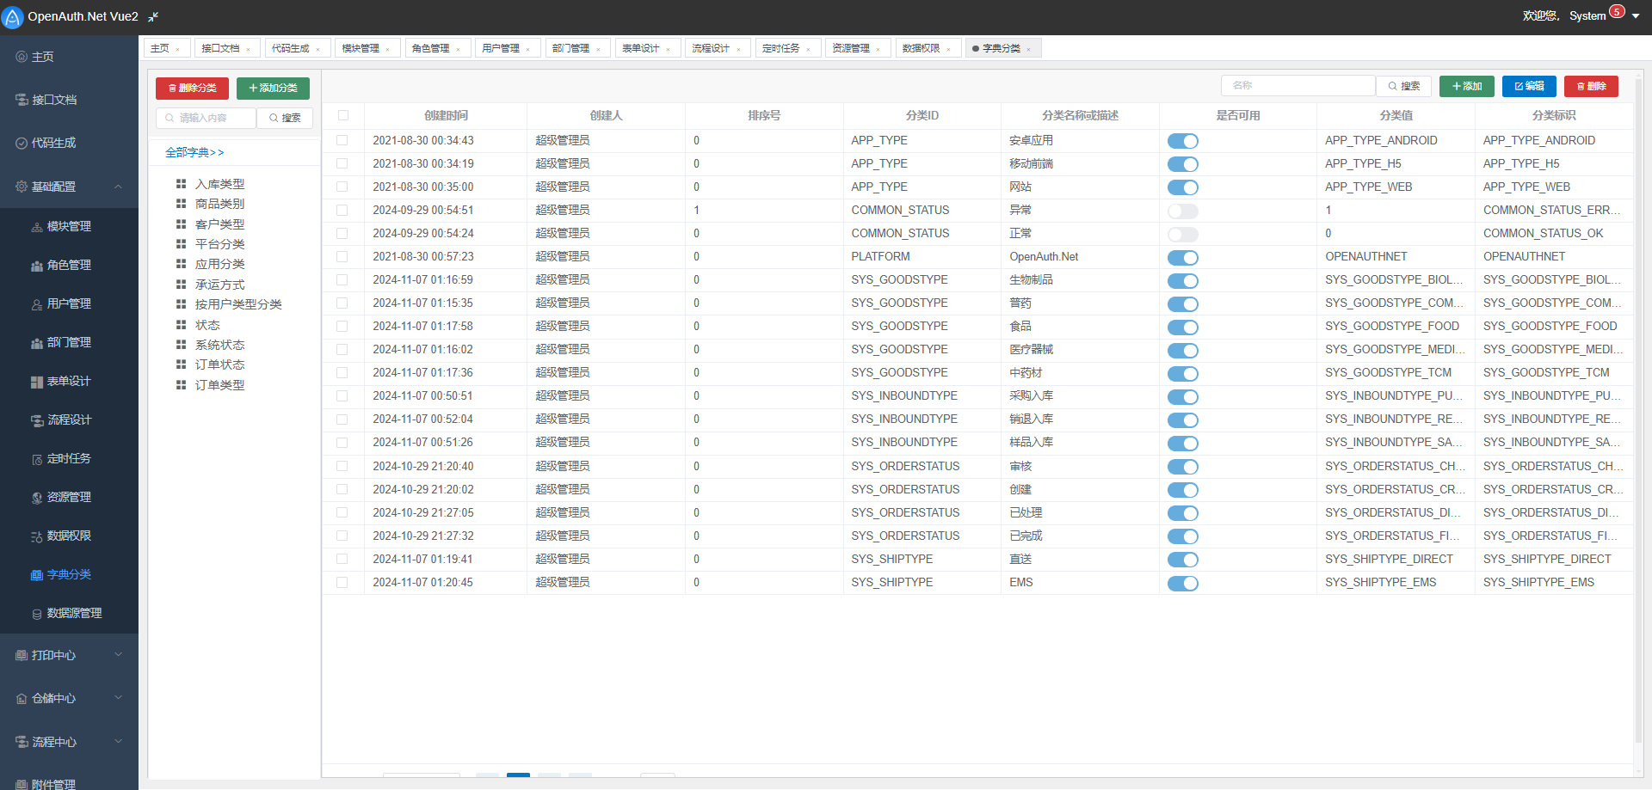Open the 主页 home sidebar item
This screenshot has width=1652, height=790.
pos(69,57)
